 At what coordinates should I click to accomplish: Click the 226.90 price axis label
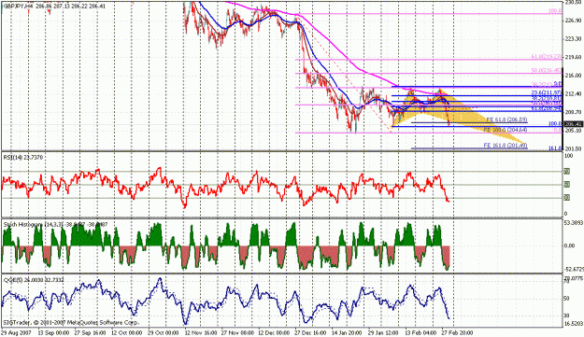point(574,21)
